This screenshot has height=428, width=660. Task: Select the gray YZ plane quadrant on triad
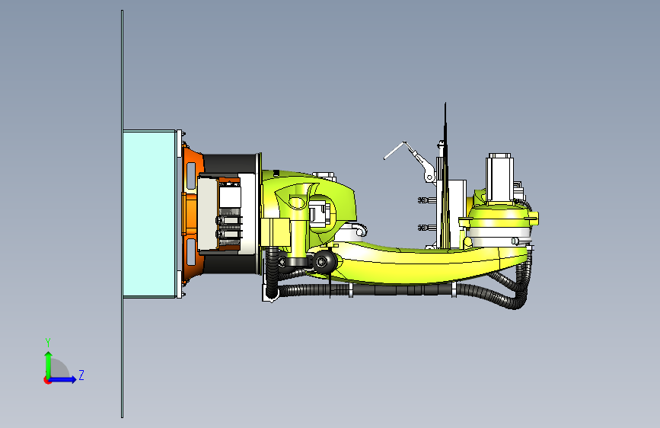tap(59, 369)
